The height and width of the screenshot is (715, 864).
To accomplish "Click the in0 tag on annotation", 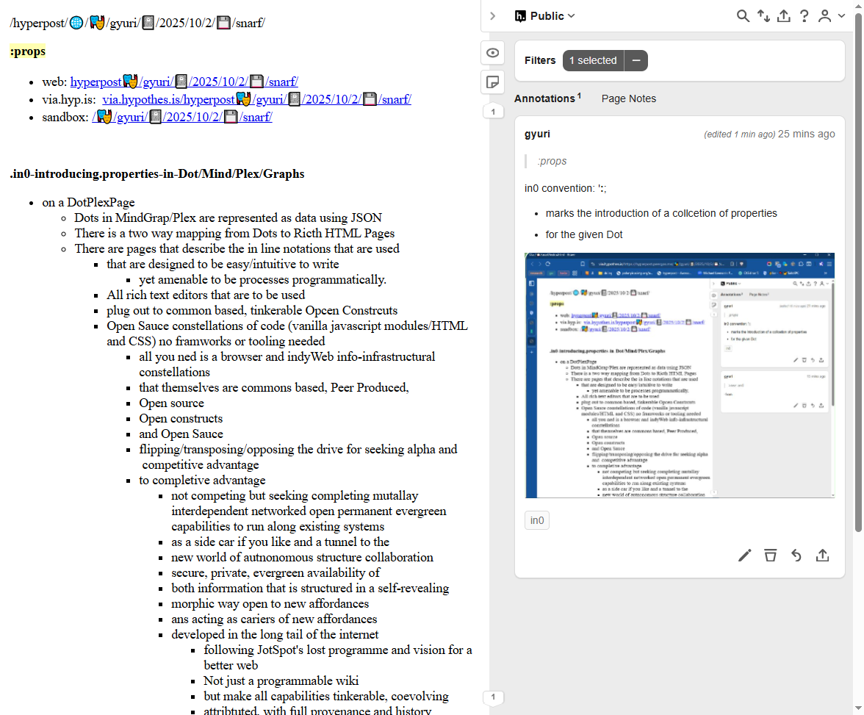I will tap(537, 520).
